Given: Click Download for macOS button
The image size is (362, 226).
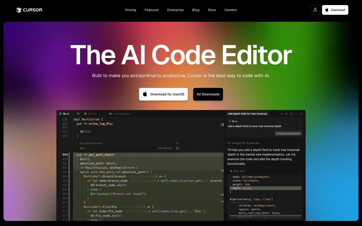Looking at the screenshot, I should (163, 94).
